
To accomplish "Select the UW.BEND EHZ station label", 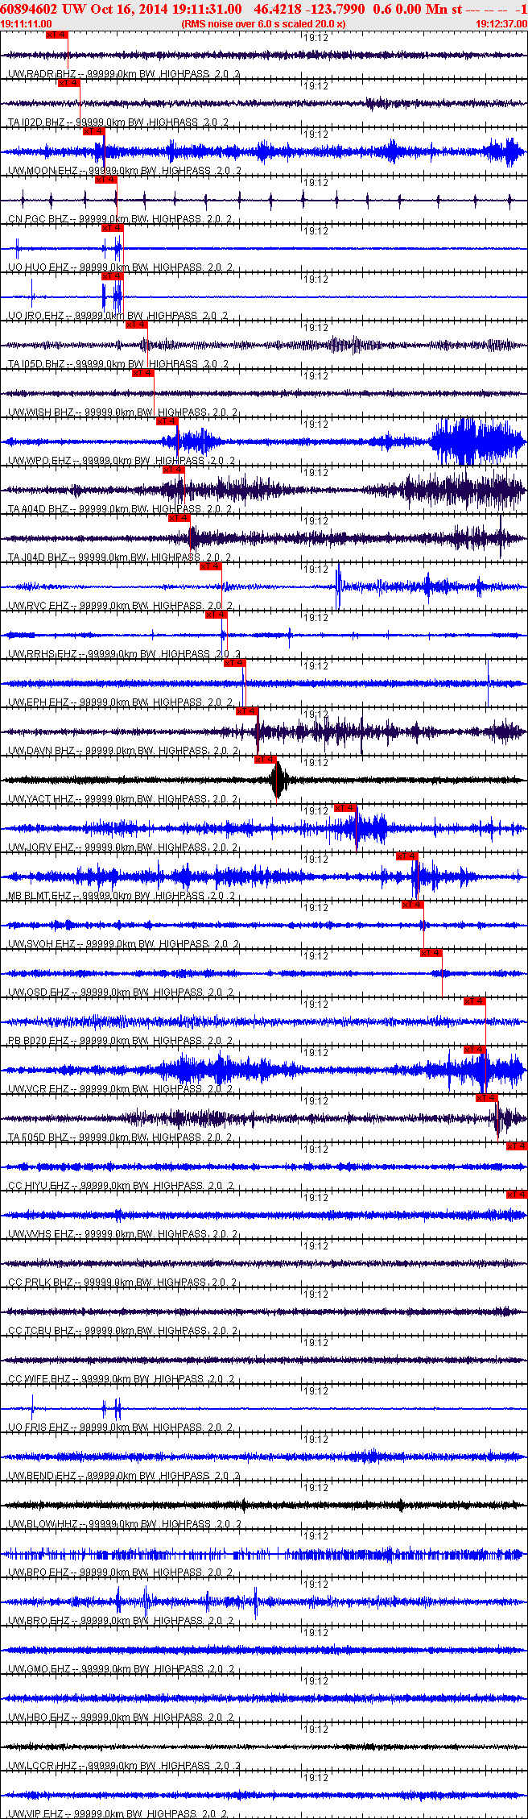I will point(42,1476).
